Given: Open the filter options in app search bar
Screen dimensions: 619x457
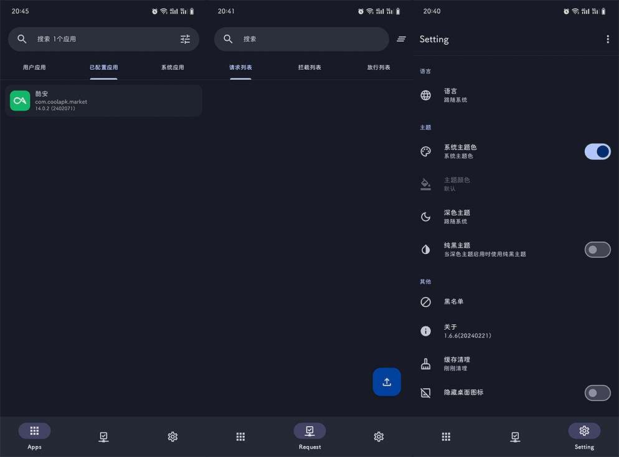Looking at the screenshot, I should click(x=185, y=39).
